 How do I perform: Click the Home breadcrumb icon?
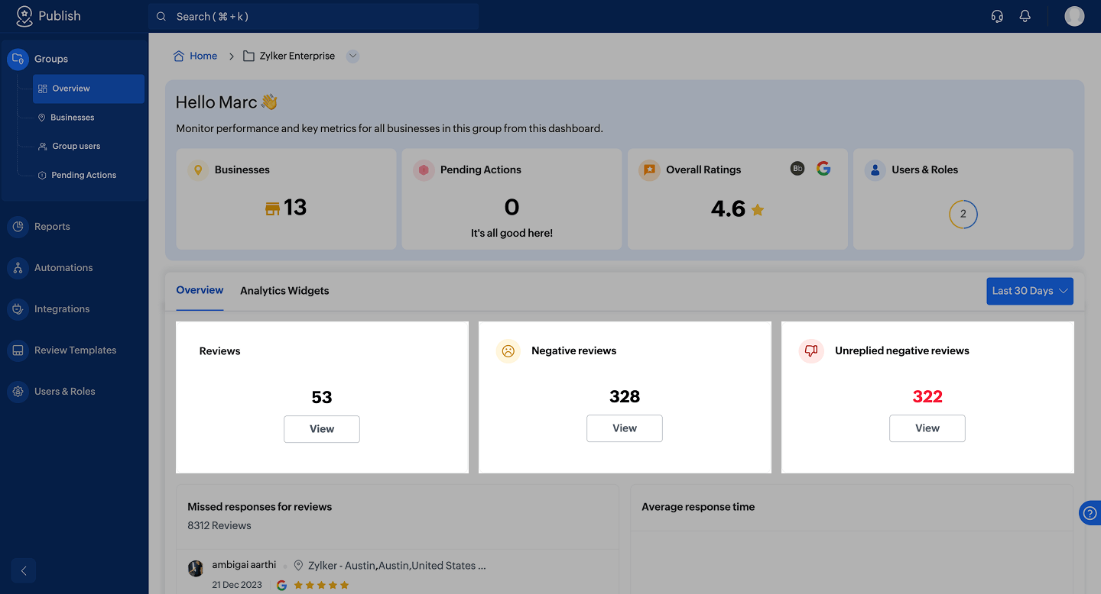click(x=179, y=56)
